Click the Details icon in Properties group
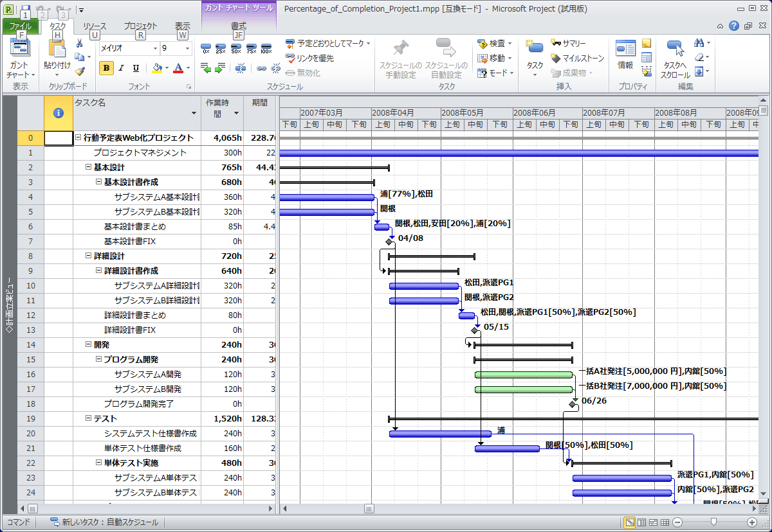The width and height of the screenshot is (772, 532). [647, 57]
